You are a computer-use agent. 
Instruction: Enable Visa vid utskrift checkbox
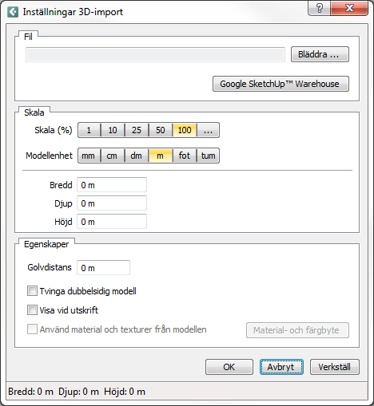32,310
